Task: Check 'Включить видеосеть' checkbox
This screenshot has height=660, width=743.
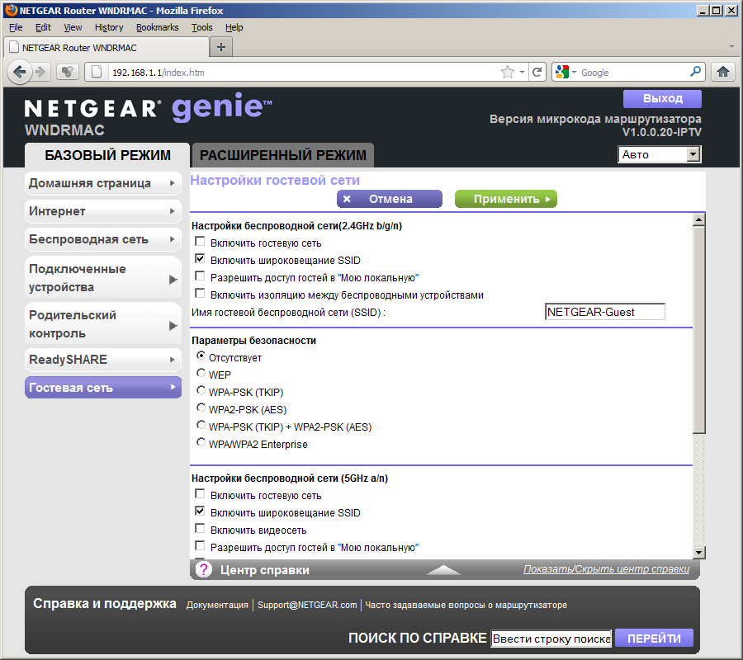Action: point(200,529)
